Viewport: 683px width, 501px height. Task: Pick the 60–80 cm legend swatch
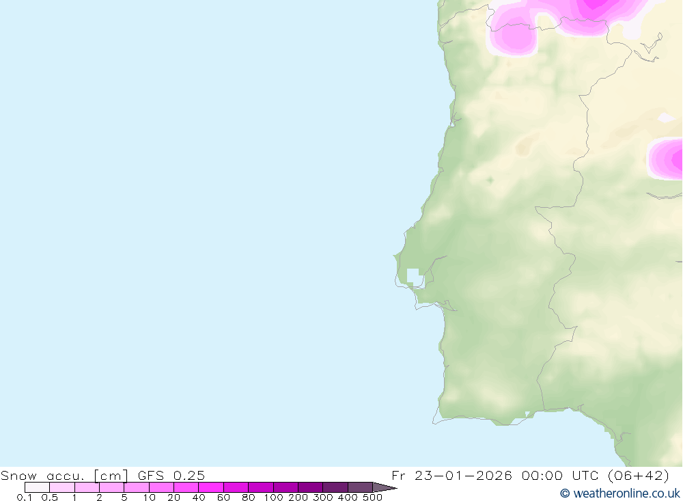coord(236,487)
